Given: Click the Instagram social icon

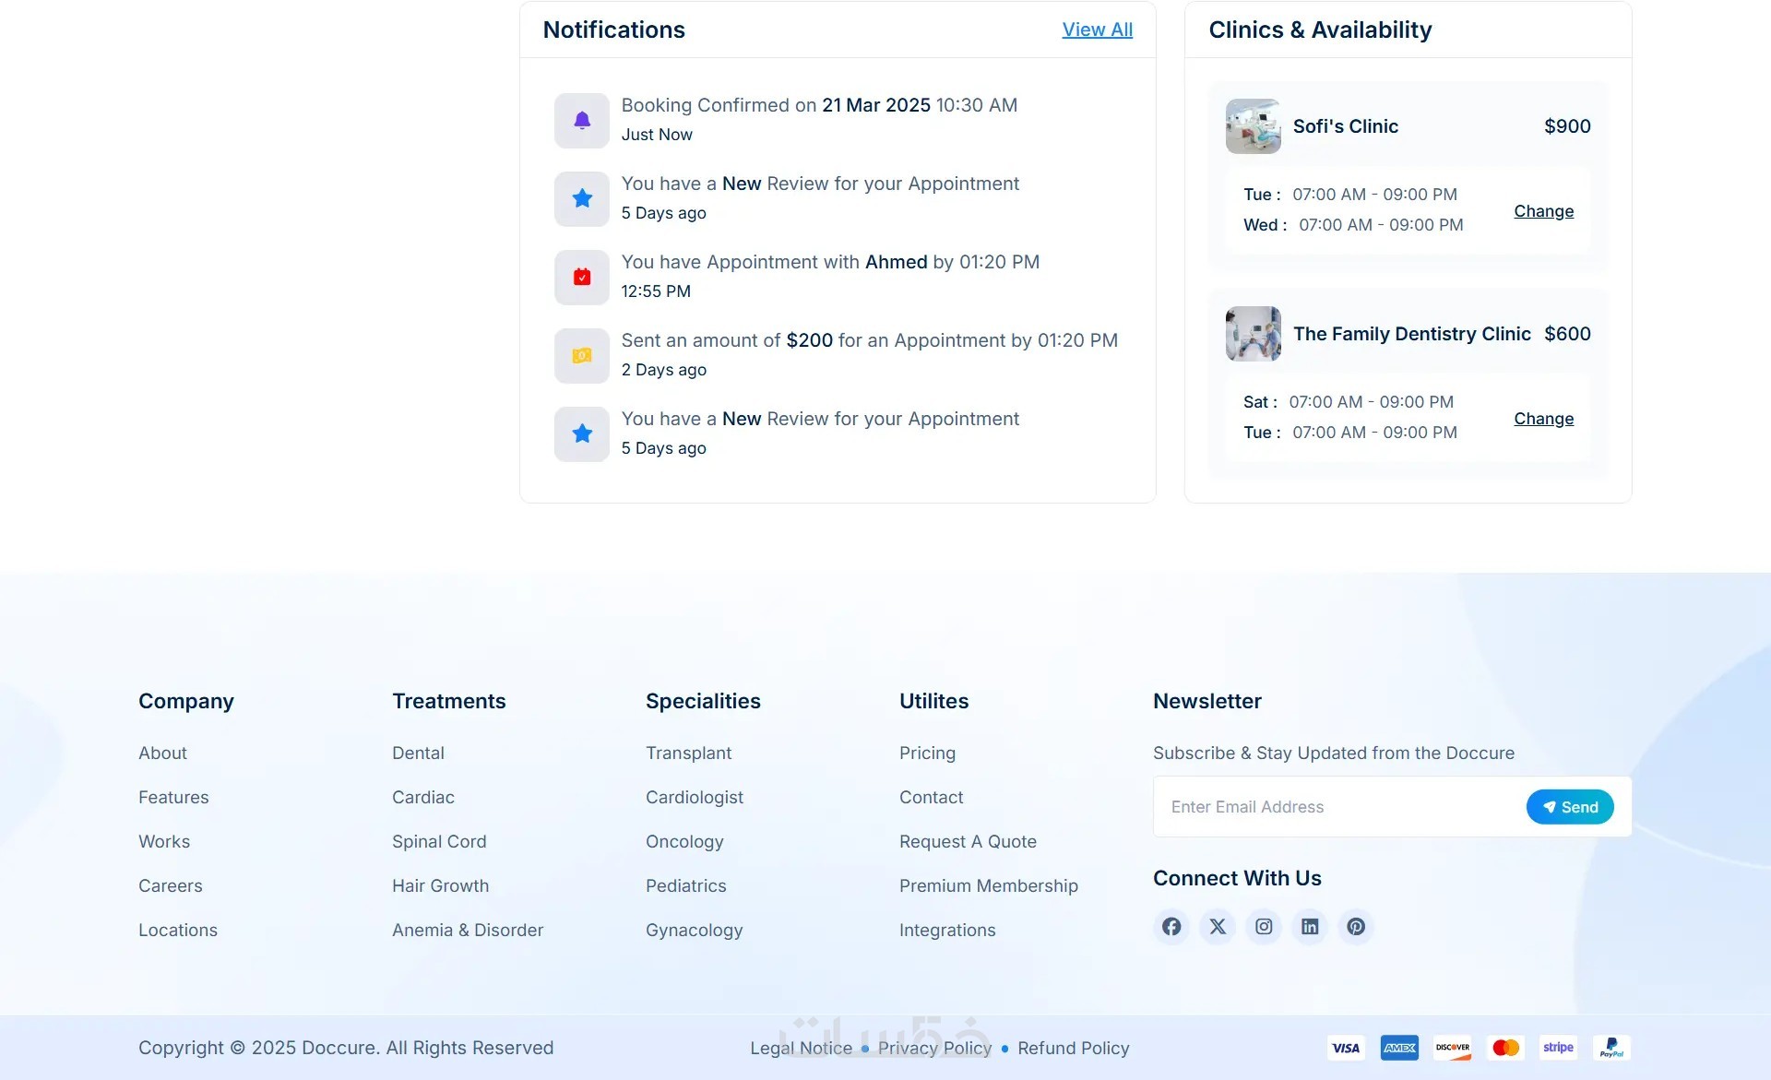Looking at the screenshot, I should click(x=1264, y=926).
